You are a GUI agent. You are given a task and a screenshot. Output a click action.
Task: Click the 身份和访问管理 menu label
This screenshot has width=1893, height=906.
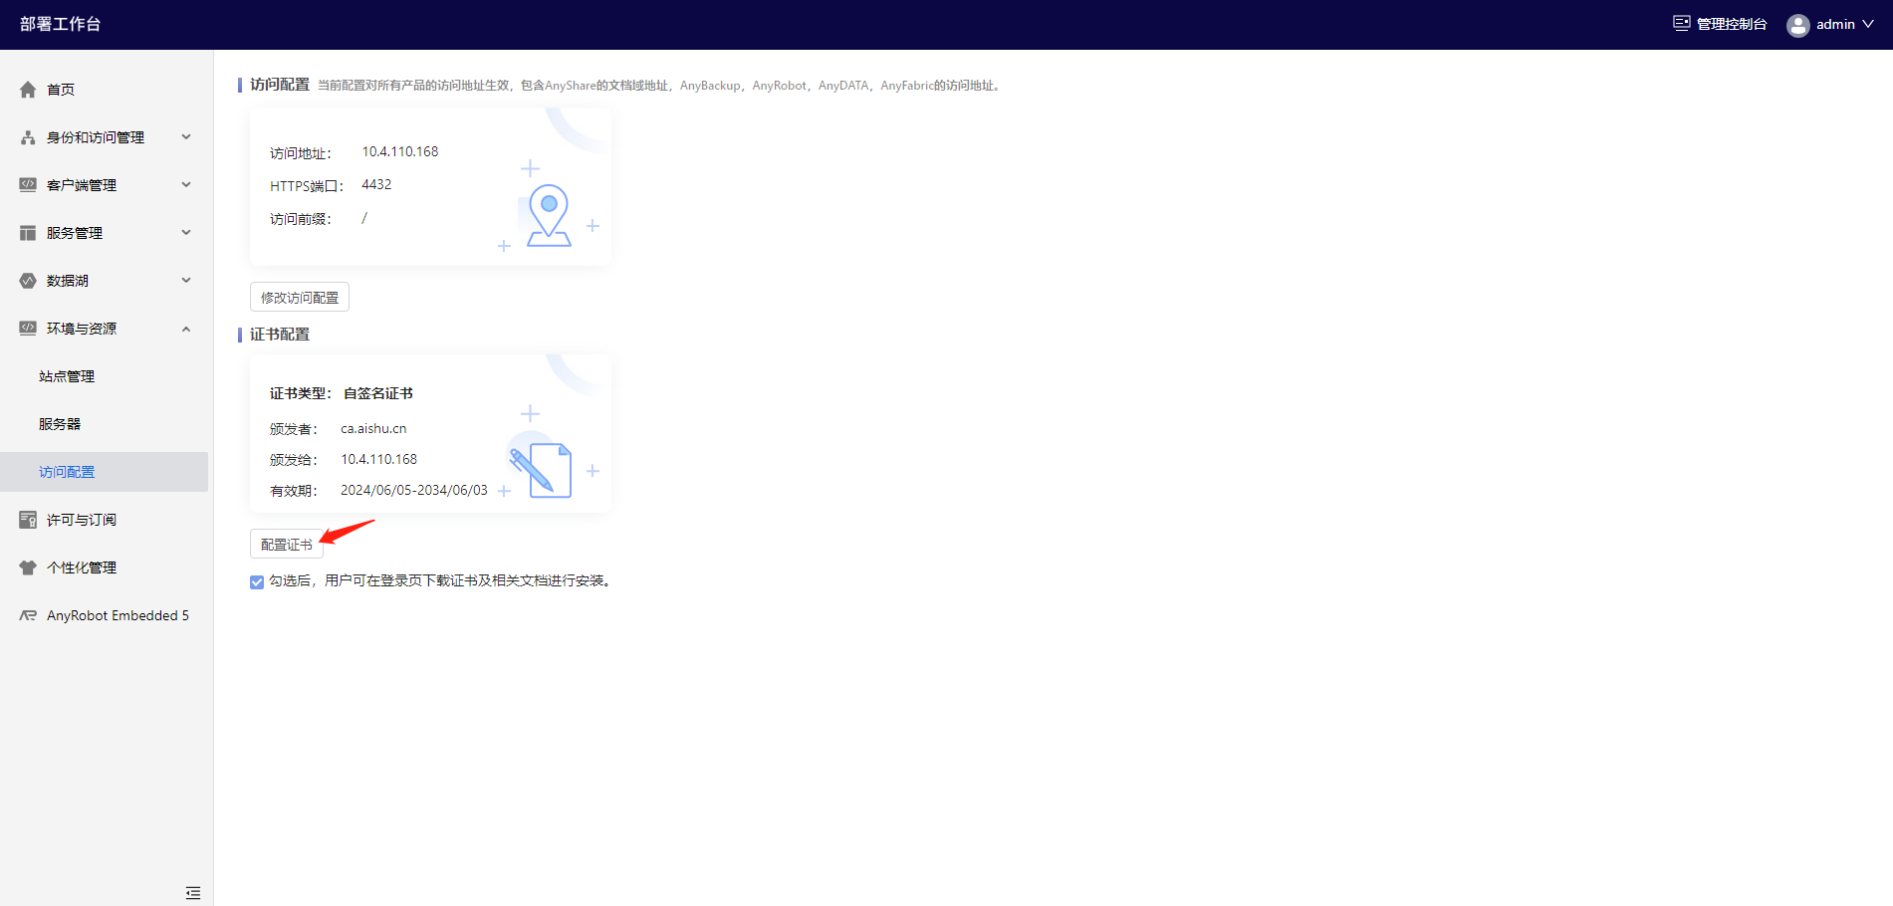96,137
